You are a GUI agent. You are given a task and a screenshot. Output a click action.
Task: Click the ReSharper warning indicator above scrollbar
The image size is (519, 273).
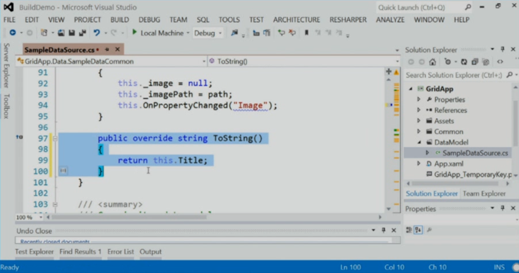pos(396,72)
